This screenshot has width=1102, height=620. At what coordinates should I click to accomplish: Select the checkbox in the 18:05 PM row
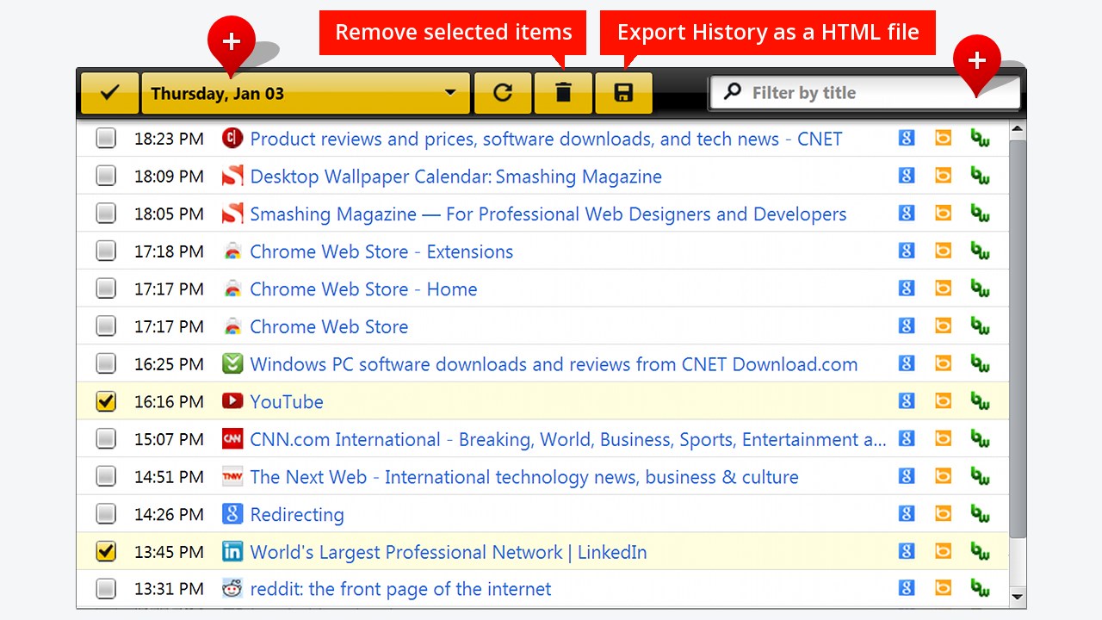(x=106, y=214)
